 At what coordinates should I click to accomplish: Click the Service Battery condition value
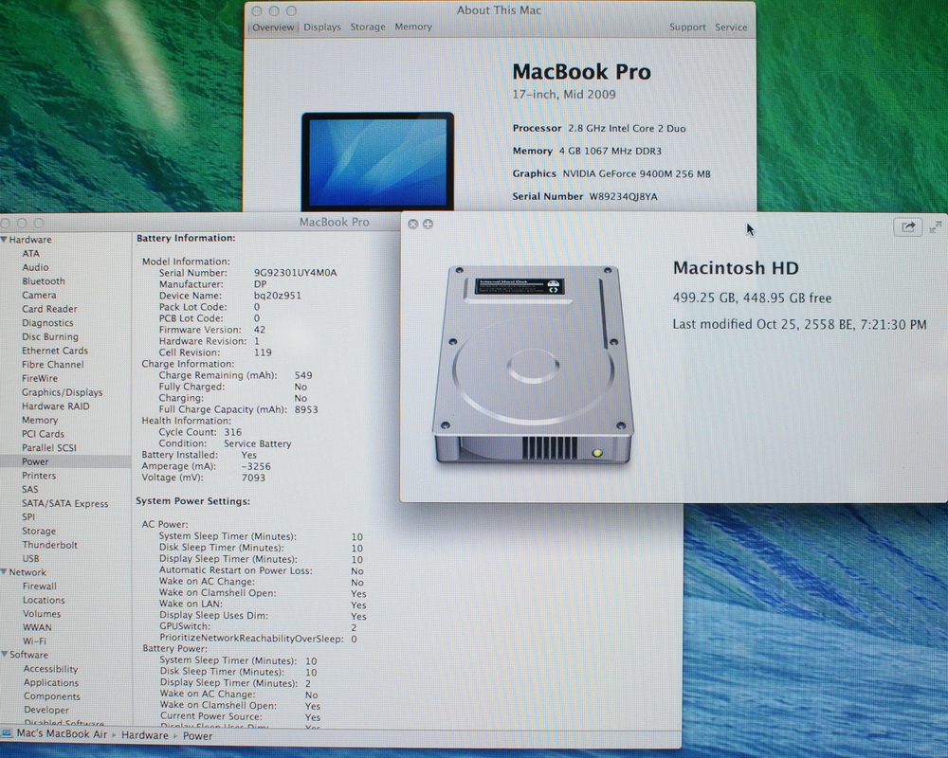(x=258, y=443)
